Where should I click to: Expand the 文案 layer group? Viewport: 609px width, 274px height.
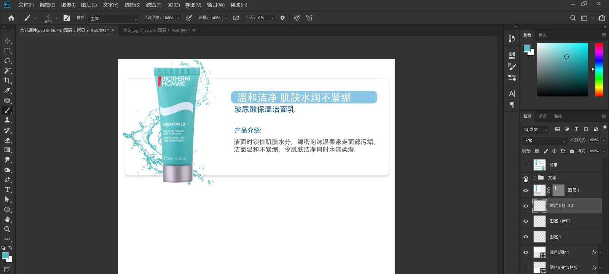534,178
